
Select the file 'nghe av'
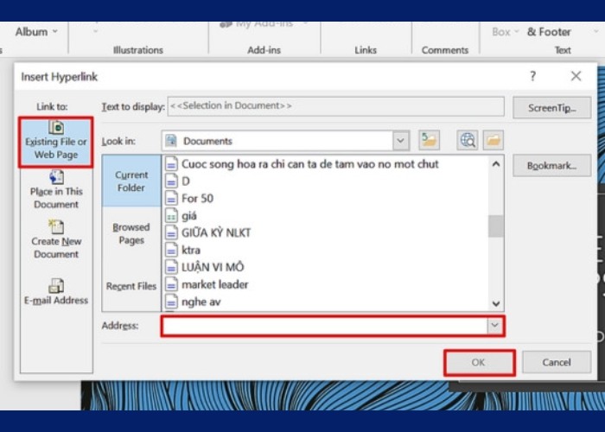(193, 302)
